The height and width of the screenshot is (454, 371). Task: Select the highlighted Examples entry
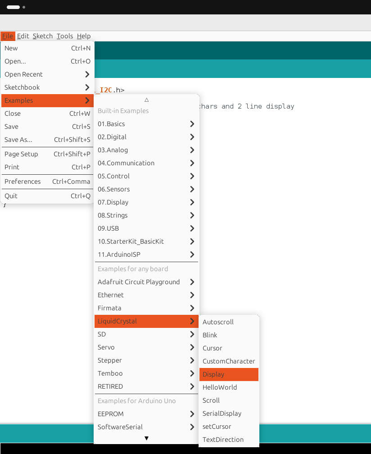[x=47, y=100]
